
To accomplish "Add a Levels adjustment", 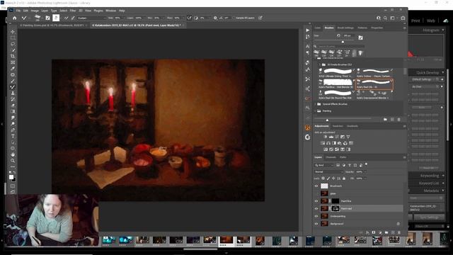I will 331,137.
